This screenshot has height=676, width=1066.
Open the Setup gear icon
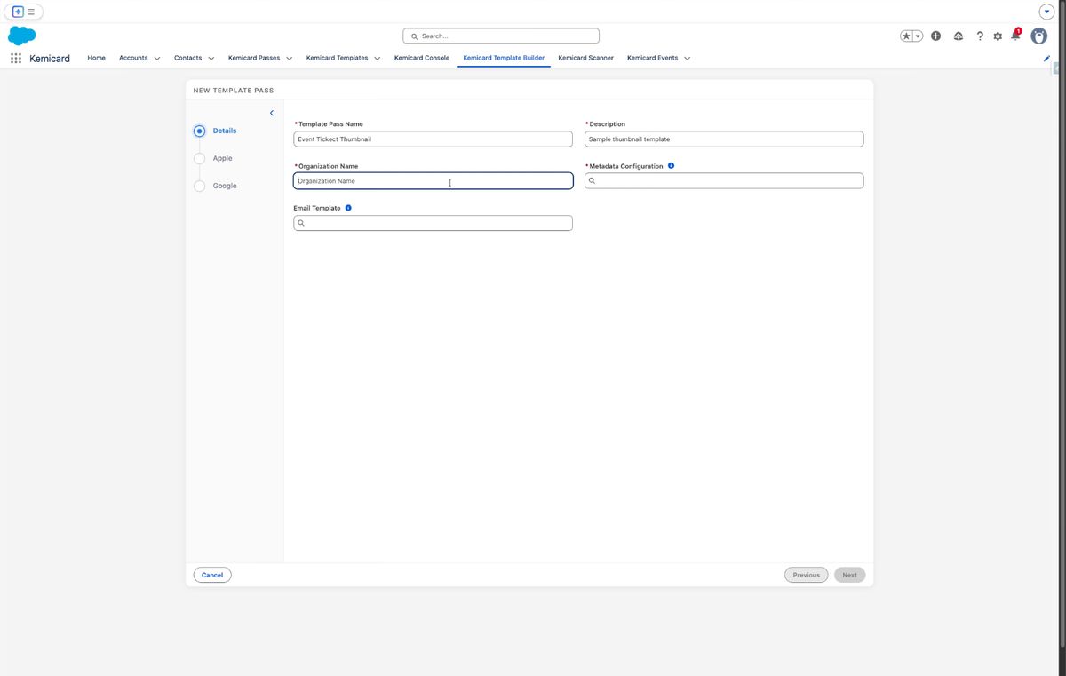click(x=998, y=36)
